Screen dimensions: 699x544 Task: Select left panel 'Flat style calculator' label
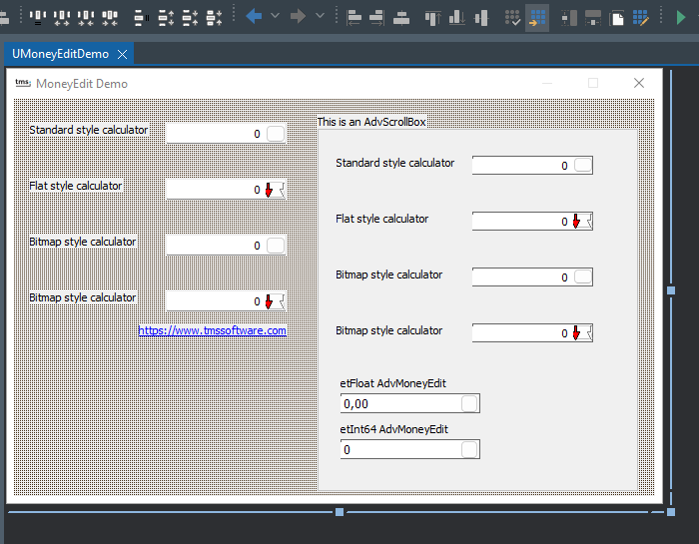pos(75,186)
